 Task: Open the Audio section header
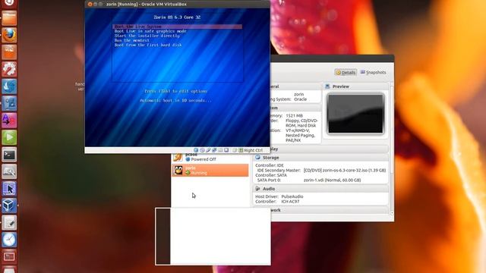(x=320, y=189)
